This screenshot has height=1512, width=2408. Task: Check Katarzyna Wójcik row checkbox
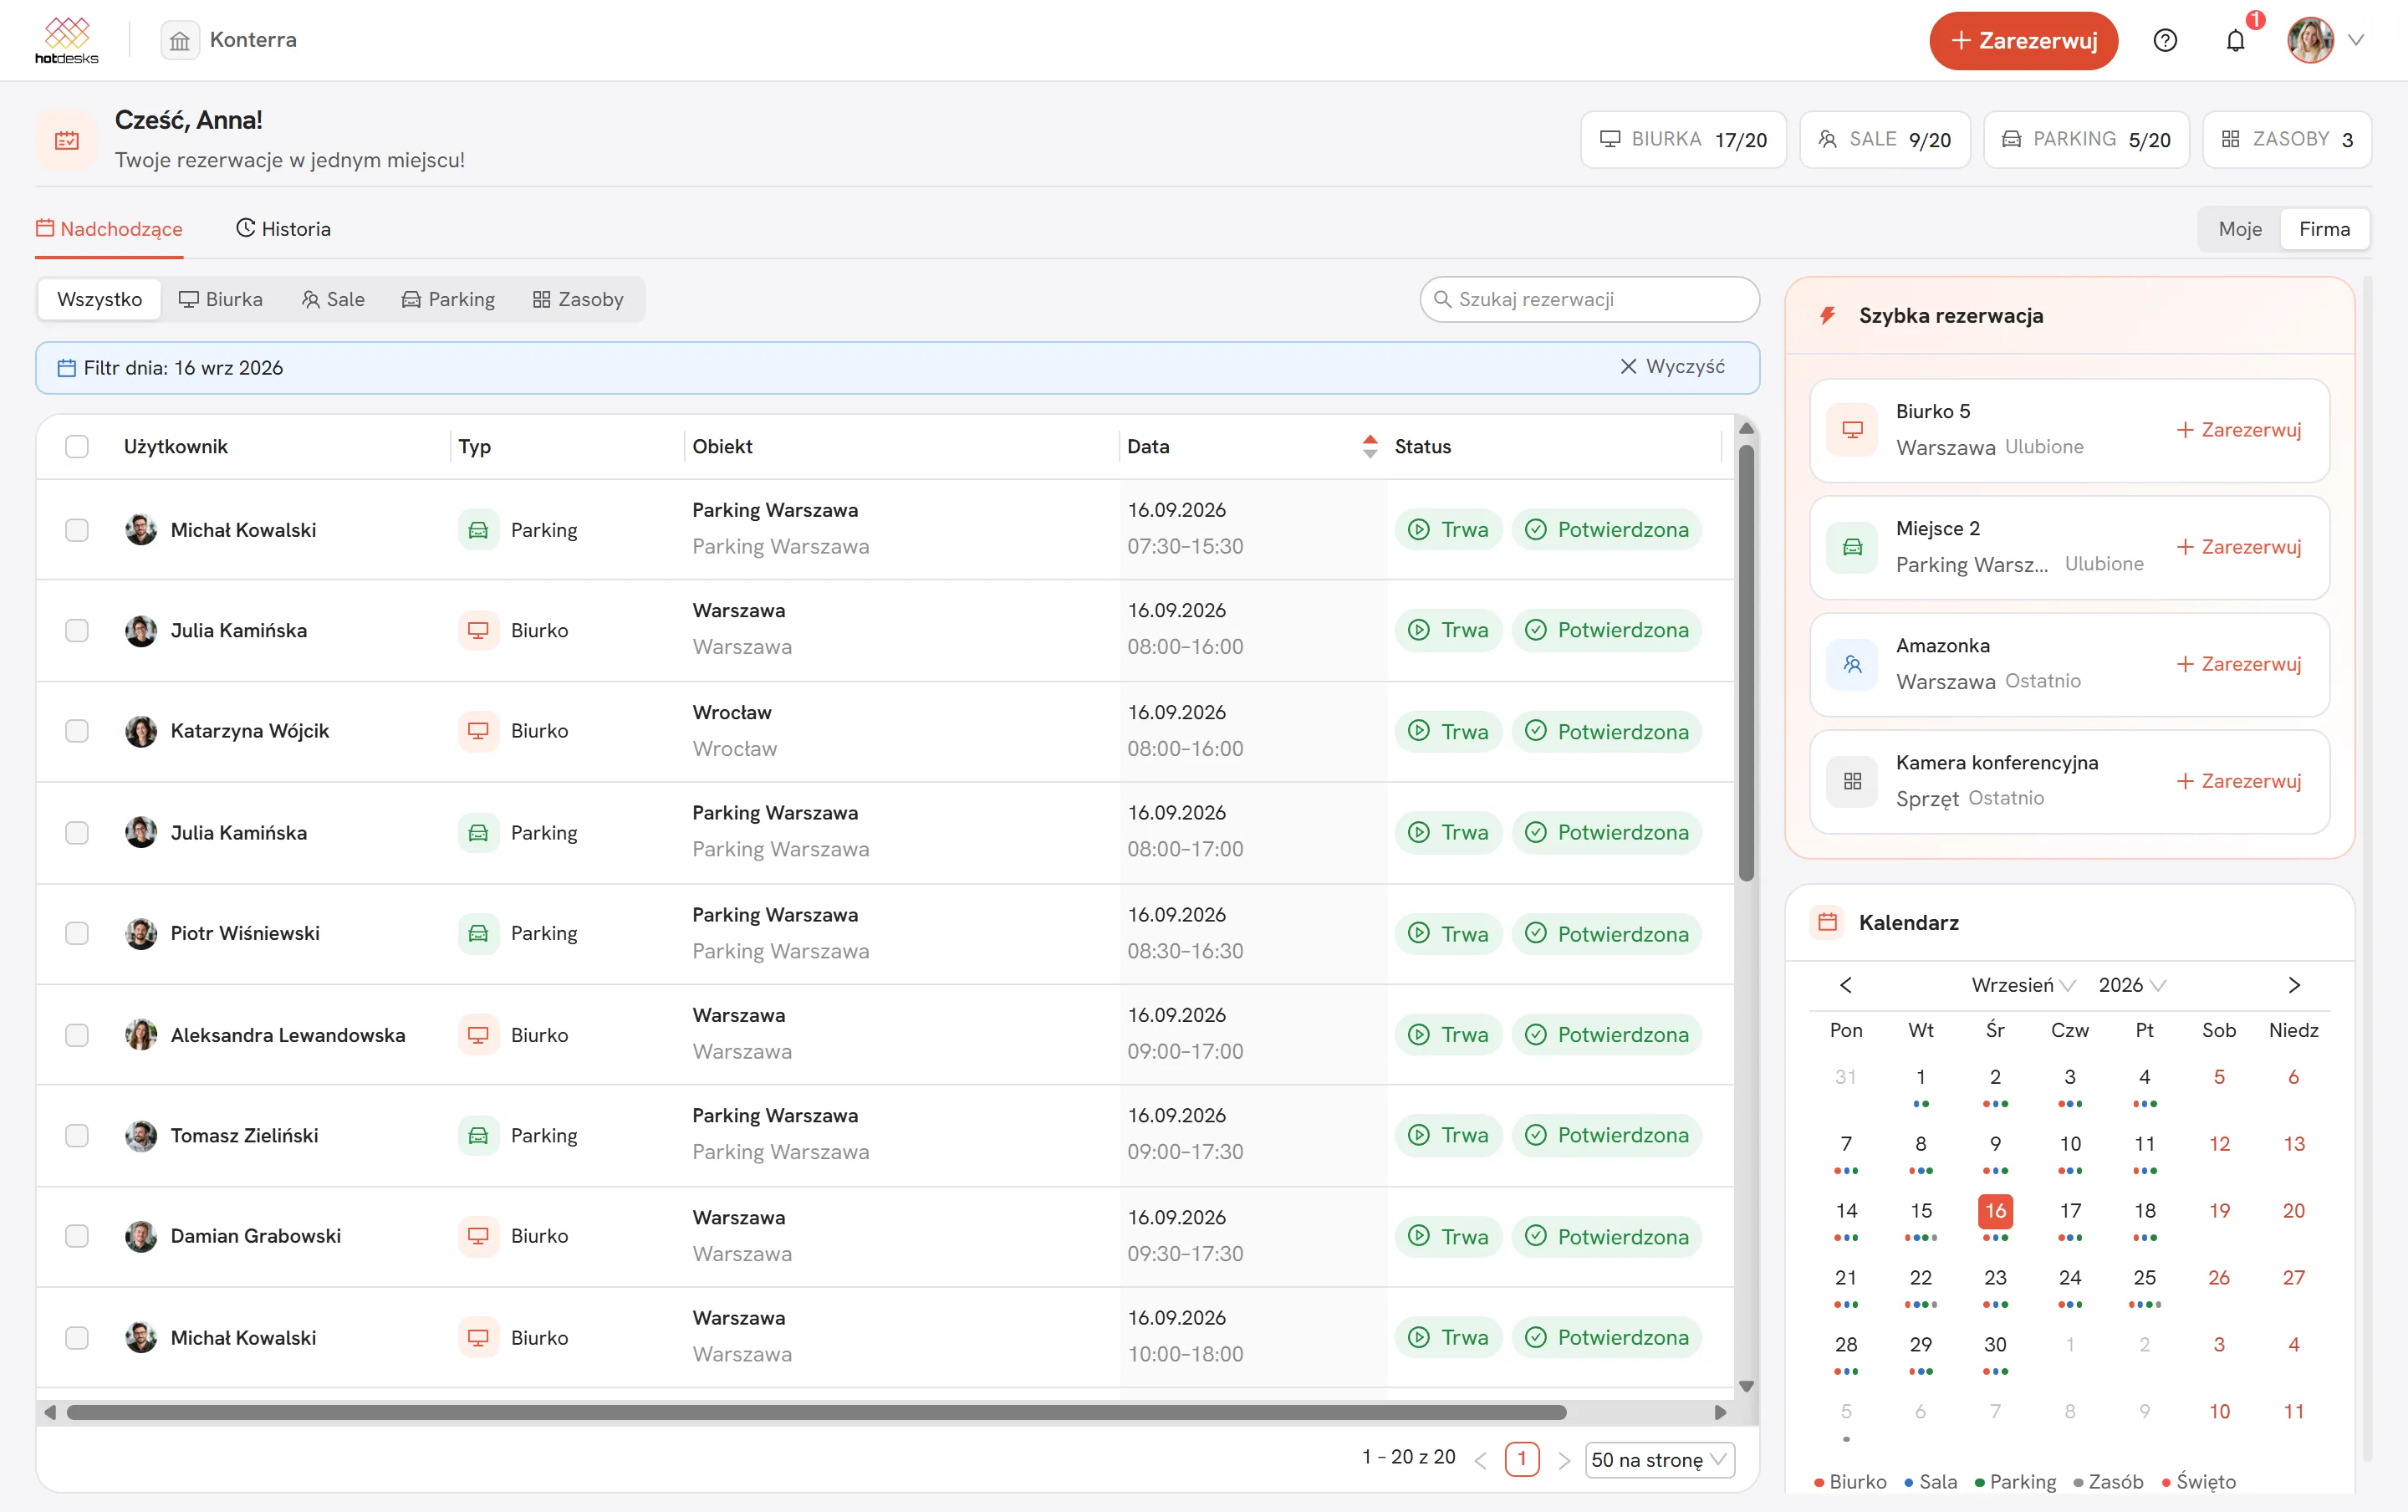coord(77,731)
